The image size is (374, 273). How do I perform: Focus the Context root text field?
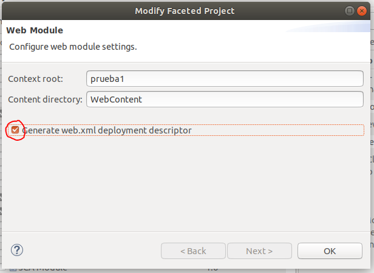coord(225,79)
